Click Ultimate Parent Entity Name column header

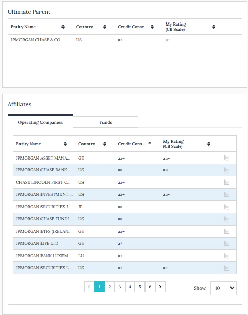(23, 27)
